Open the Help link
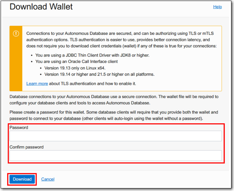 (x=217, y=7)
